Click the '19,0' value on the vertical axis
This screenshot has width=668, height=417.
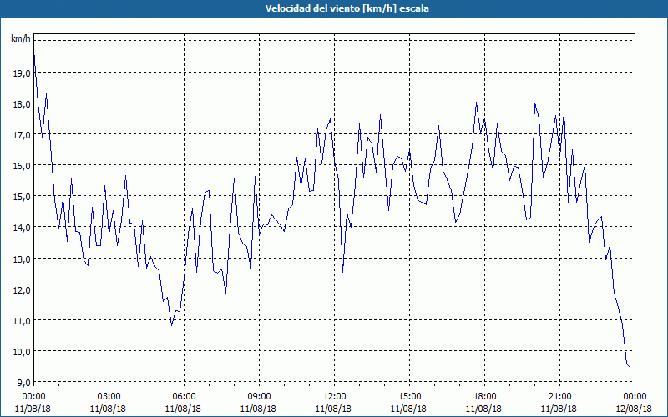click(x=23, y=73)
